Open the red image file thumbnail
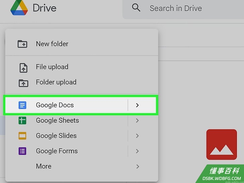Screen dimensions: 244x183 point(222,144)
